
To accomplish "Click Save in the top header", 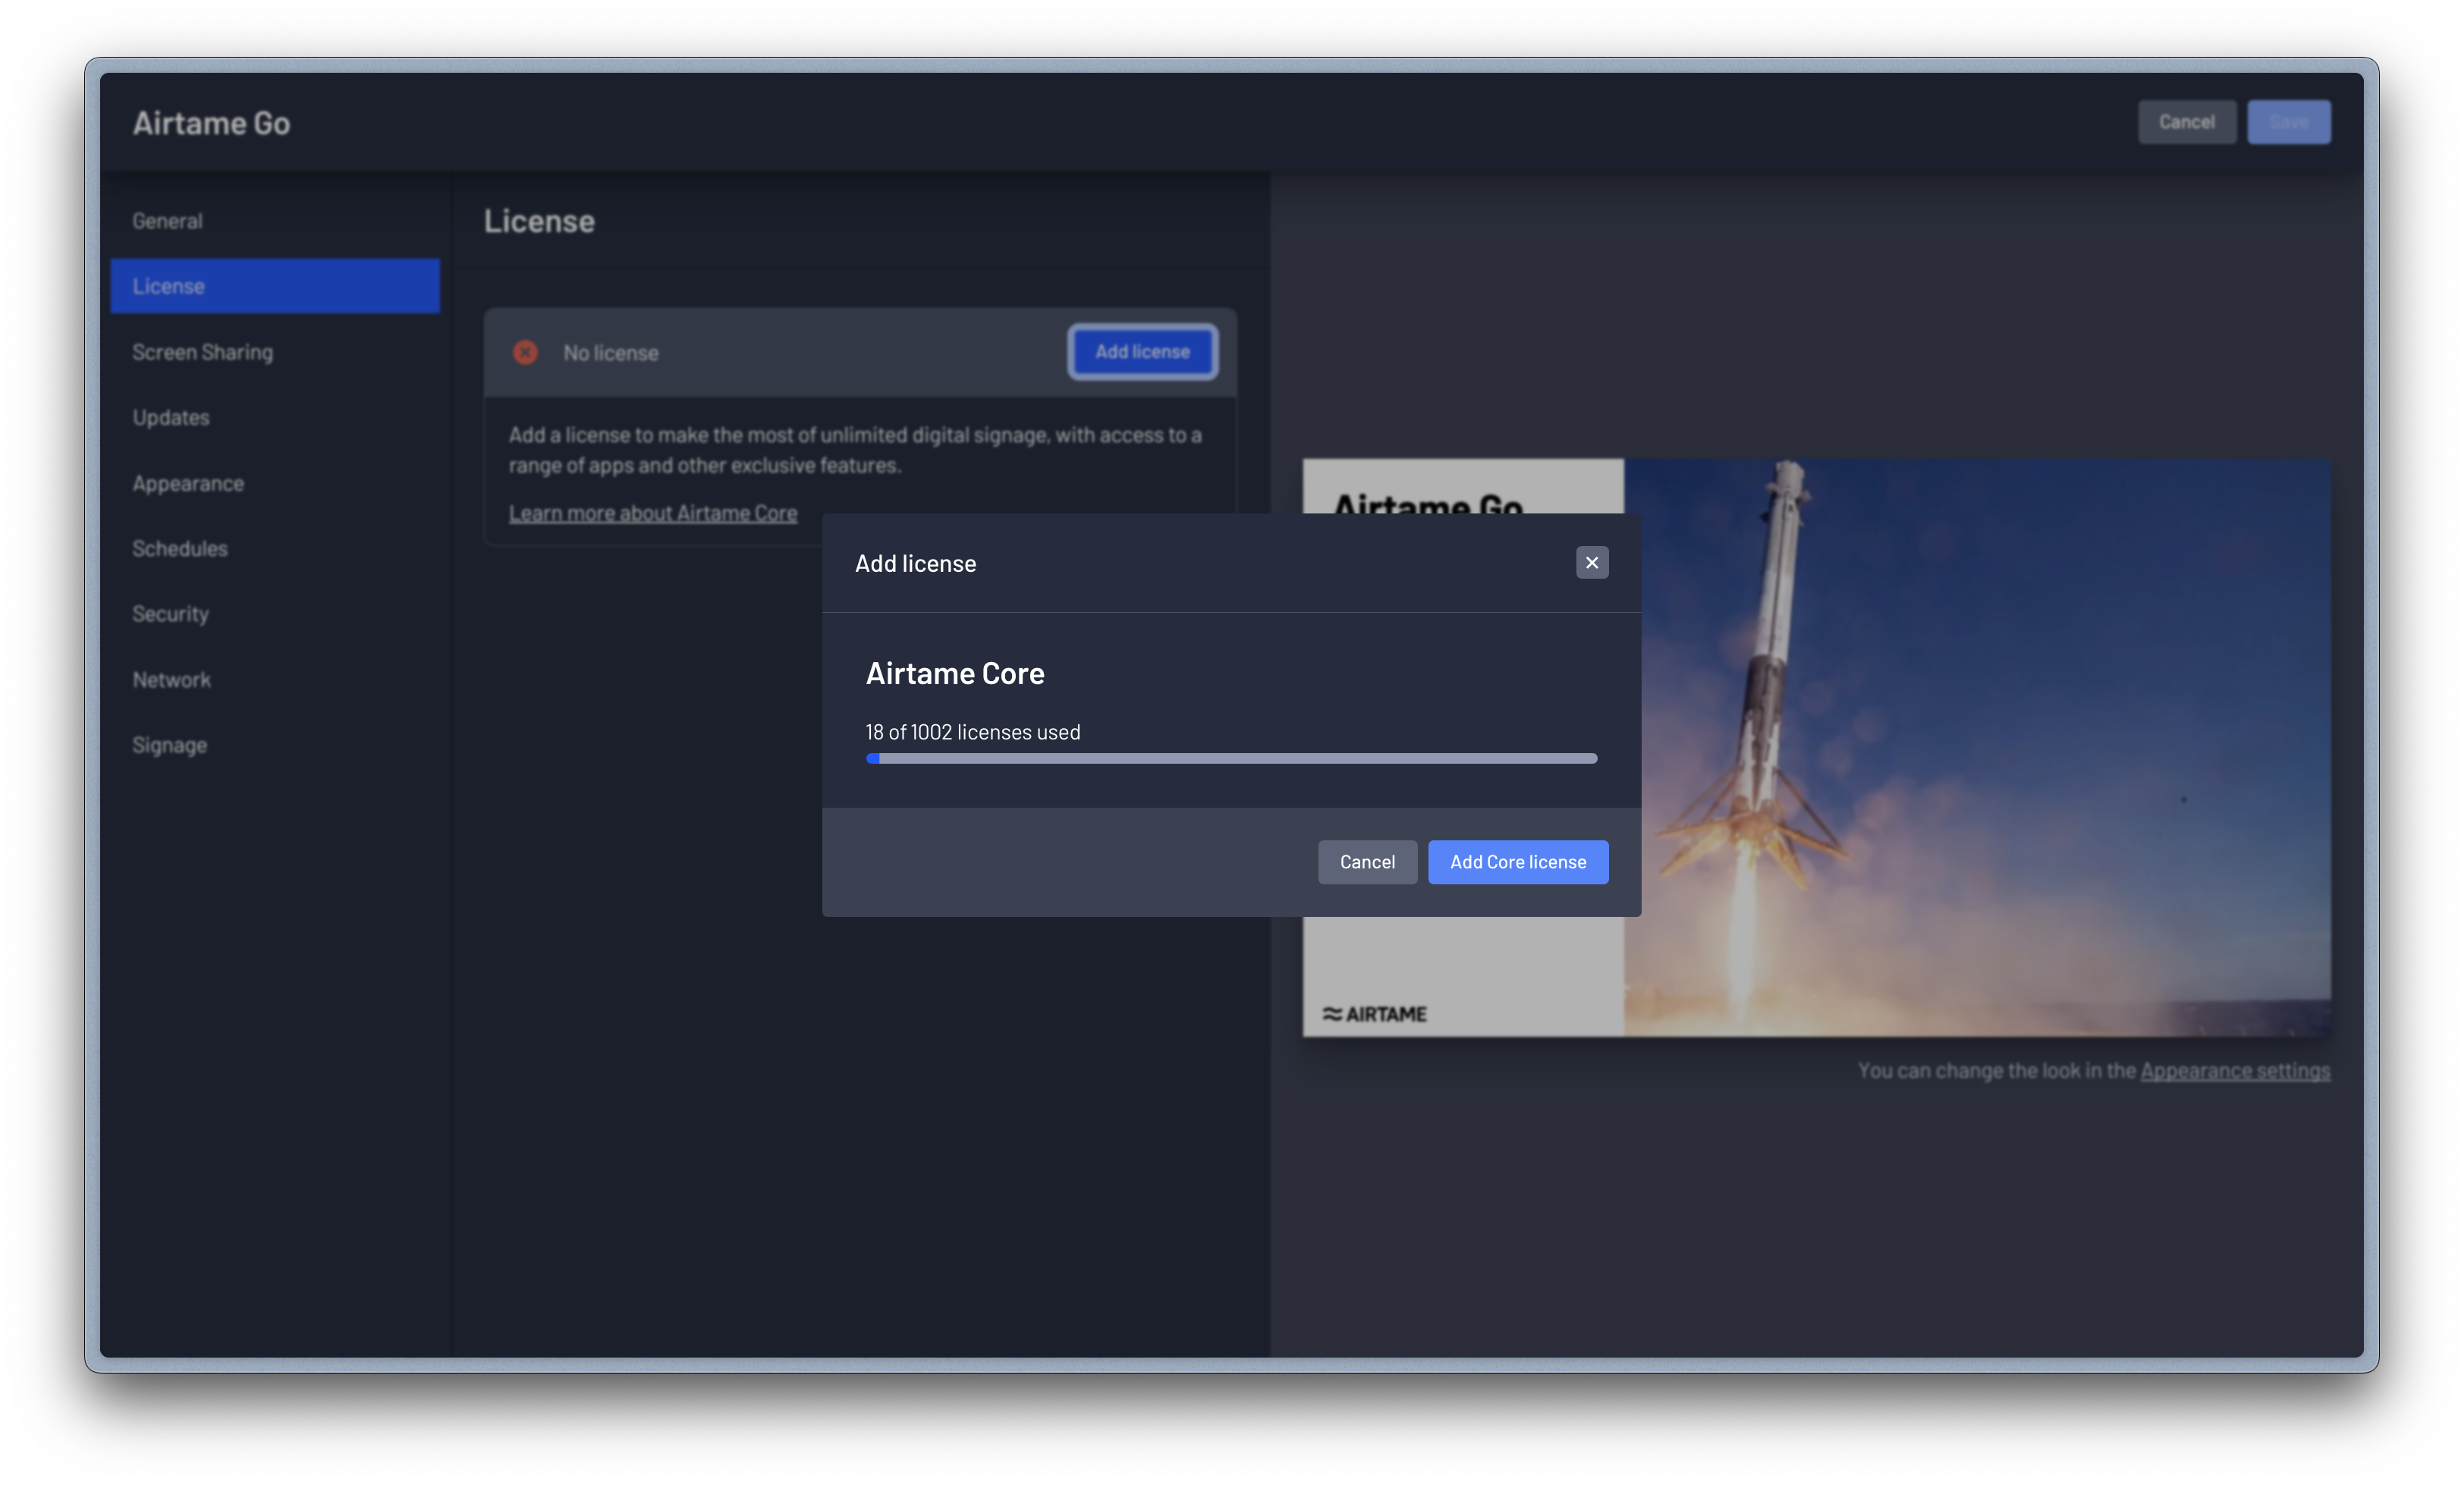I will click(2288, 122).
